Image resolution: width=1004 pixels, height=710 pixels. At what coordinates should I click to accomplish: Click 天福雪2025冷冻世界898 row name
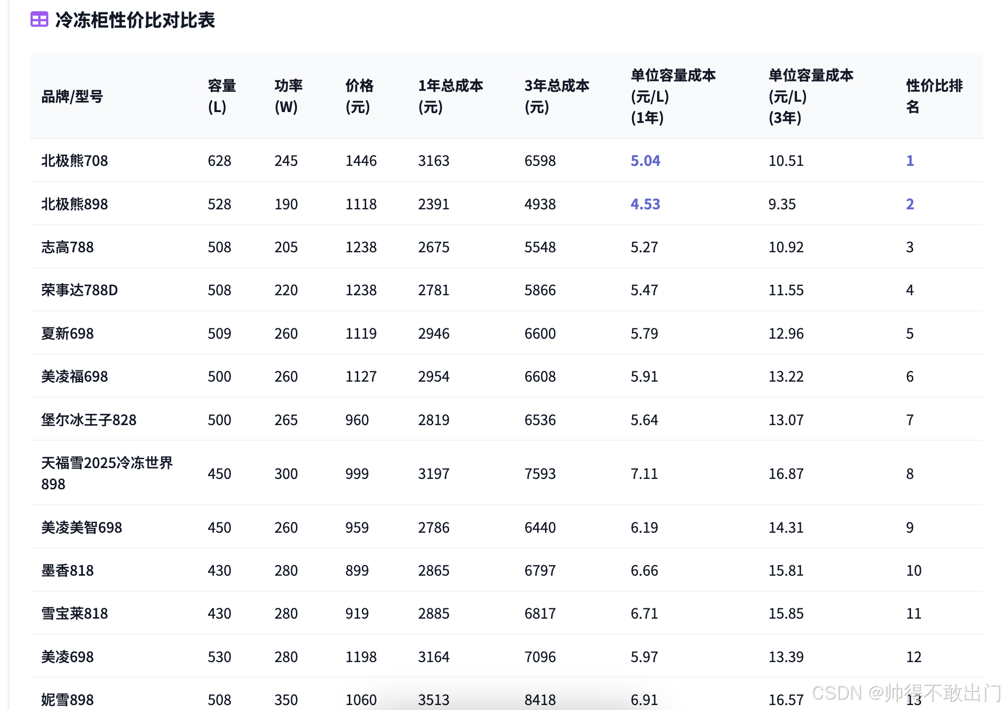pos(107,473)
